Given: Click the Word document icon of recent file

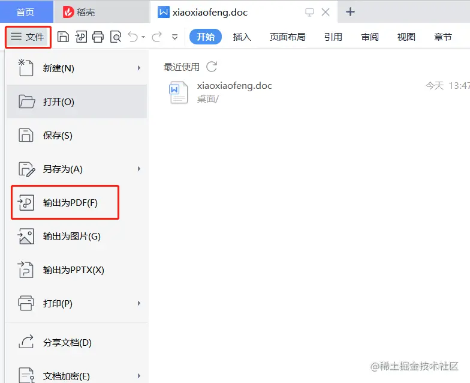Looking at the screenshot, I should tap(179, 92).
